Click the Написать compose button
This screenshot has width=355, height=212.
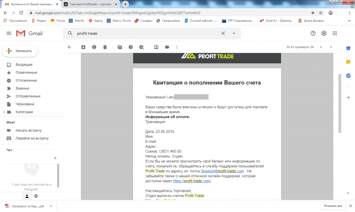(x=20, y=51)
